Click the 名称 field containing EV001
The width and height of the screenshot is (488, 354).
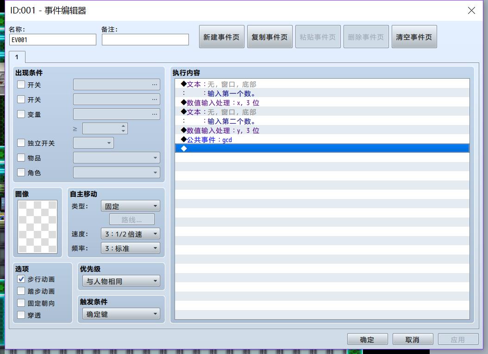53,40
